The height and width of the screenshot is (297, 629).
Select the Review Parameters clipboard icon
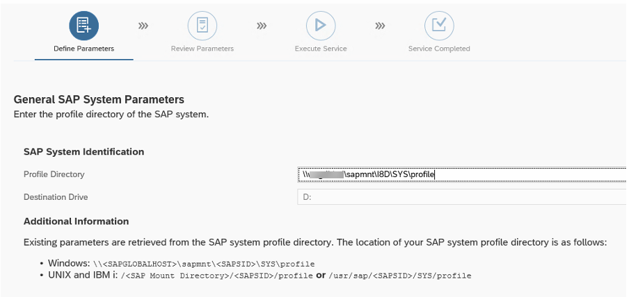tap(202, 26)
